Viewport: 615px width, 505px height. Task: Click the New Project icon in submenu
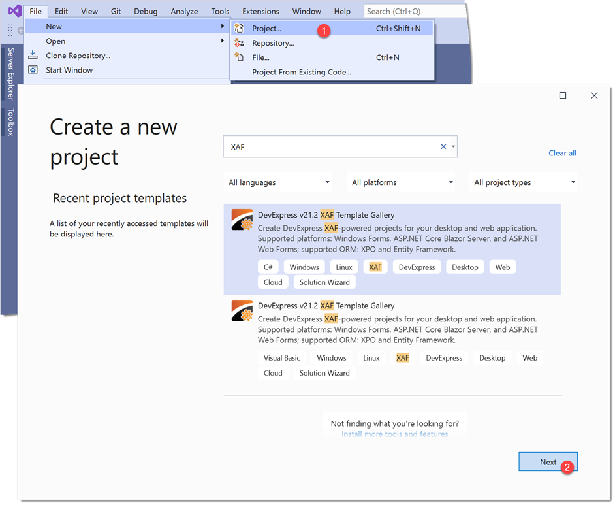tap(239, 28)
